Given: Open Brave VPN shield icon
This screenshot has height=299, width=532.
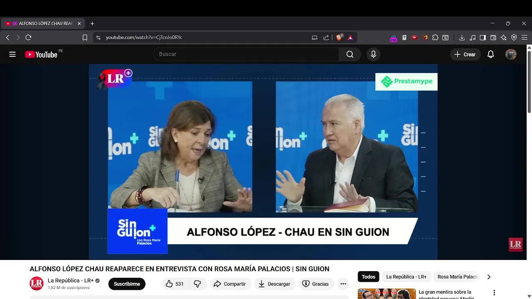Looking at the screenshot, I should [514, 37].
